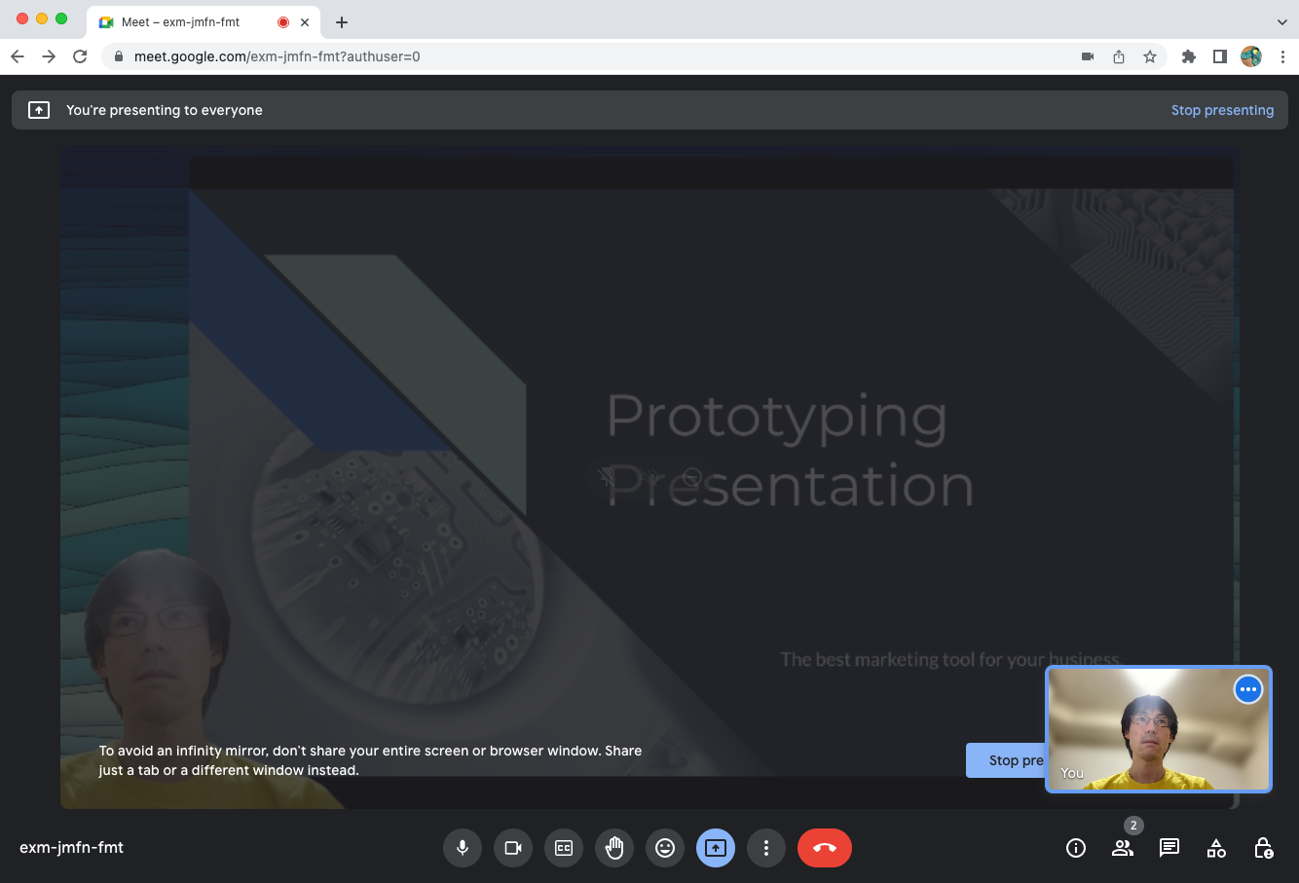This screenshot has height=883, width=1299.
Task: Open meeting details info icon
Action: (1076, 848)
